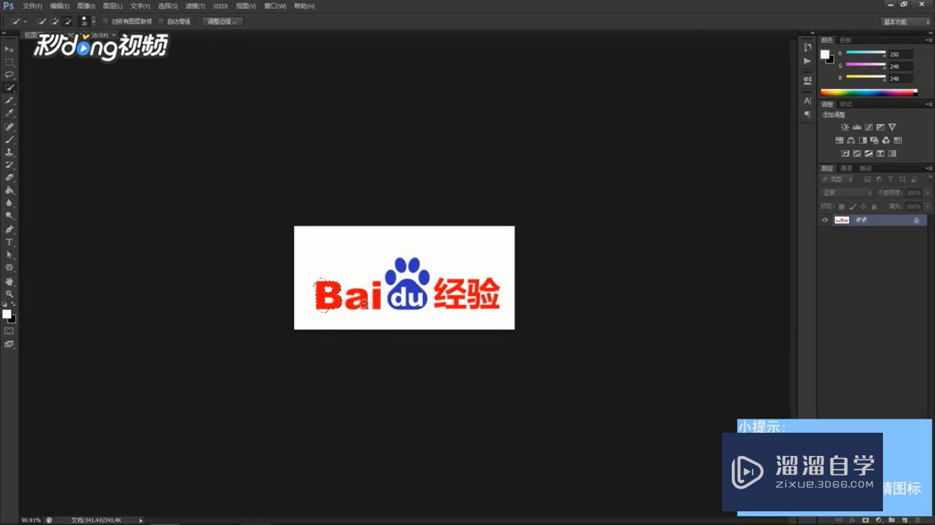Viewport: 935px width, 525px height.
Task: Switch to the 色板 swatches tab
Action: click(x=846, y=40)
